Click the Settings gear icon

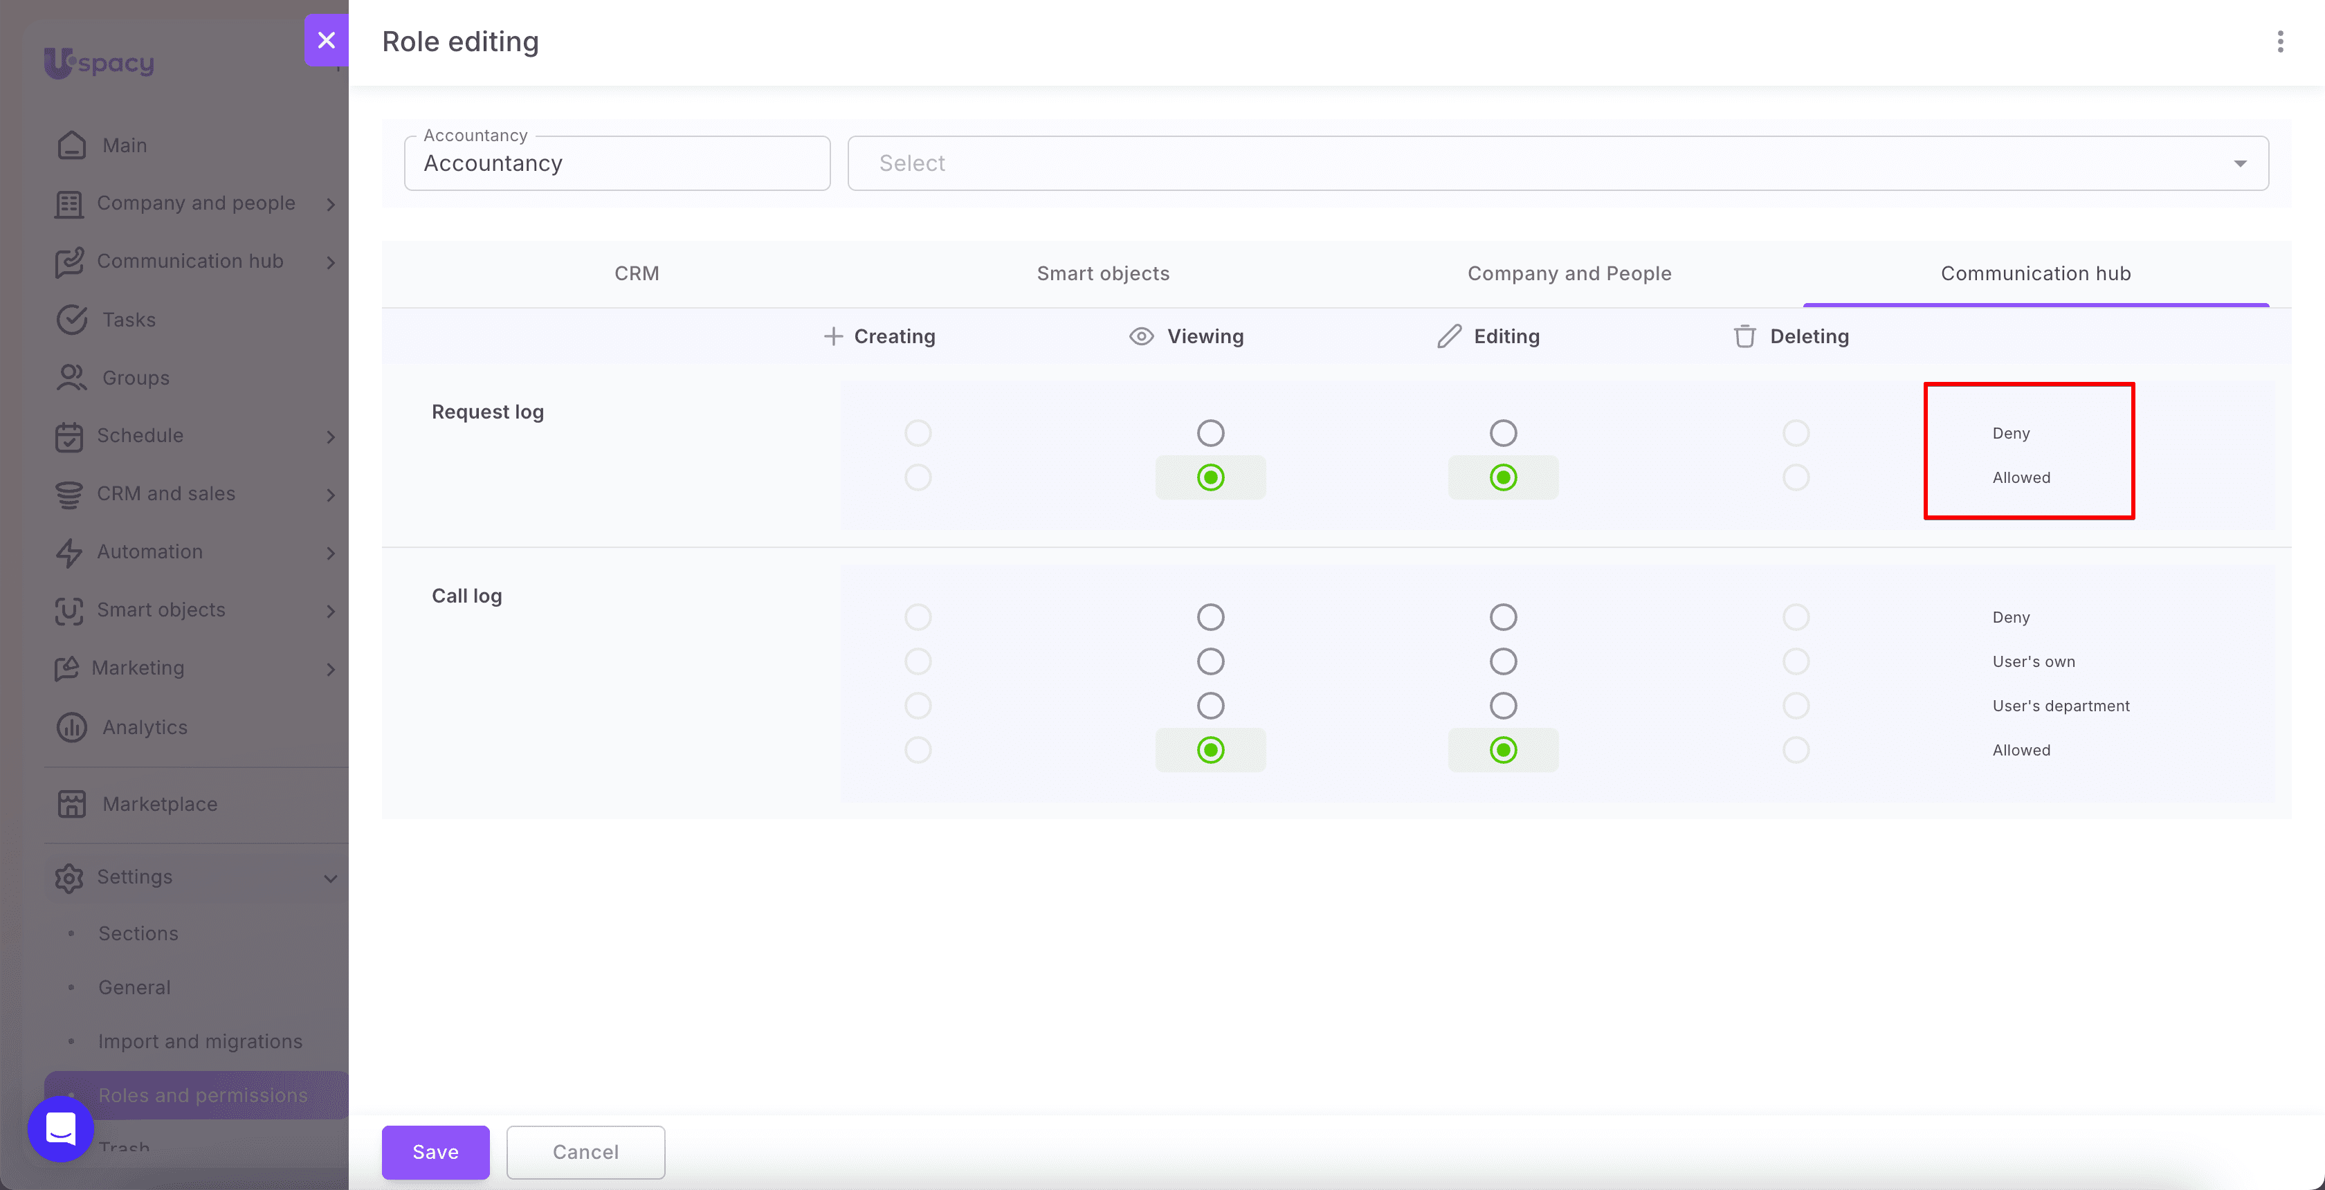[69, 878]
